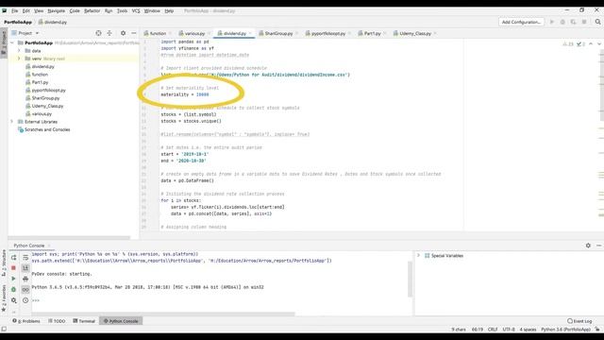The width and height of the screenshot is (604, 340).
Task: Close the dividend.py editor tab
Action: (250, 34)
